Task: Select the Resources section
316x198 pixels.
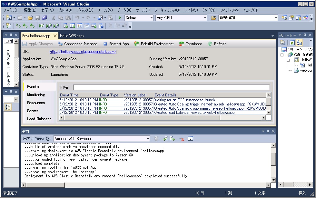Action: coord(36,103)
